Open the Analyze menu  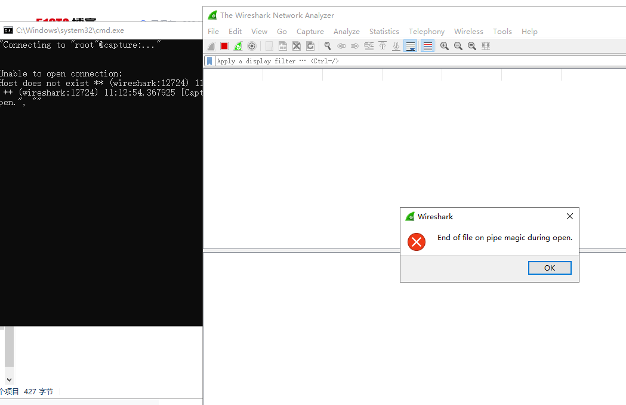(x=347, y=32)
